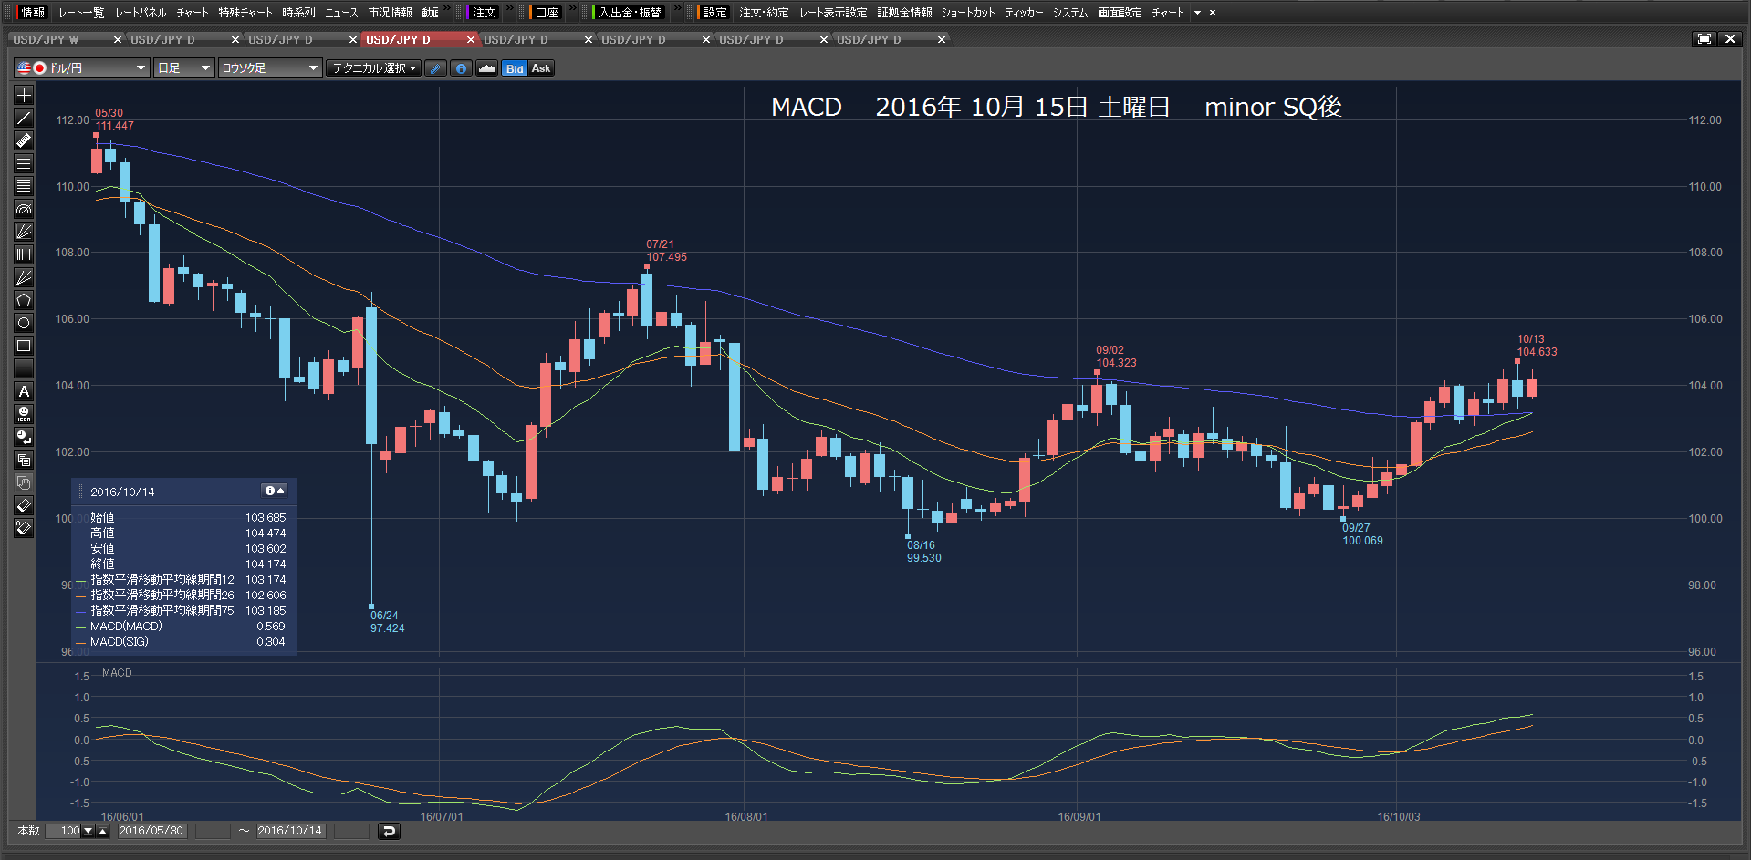
Task: Click 画面設定 in the top menu
Action: (1120, 13)
